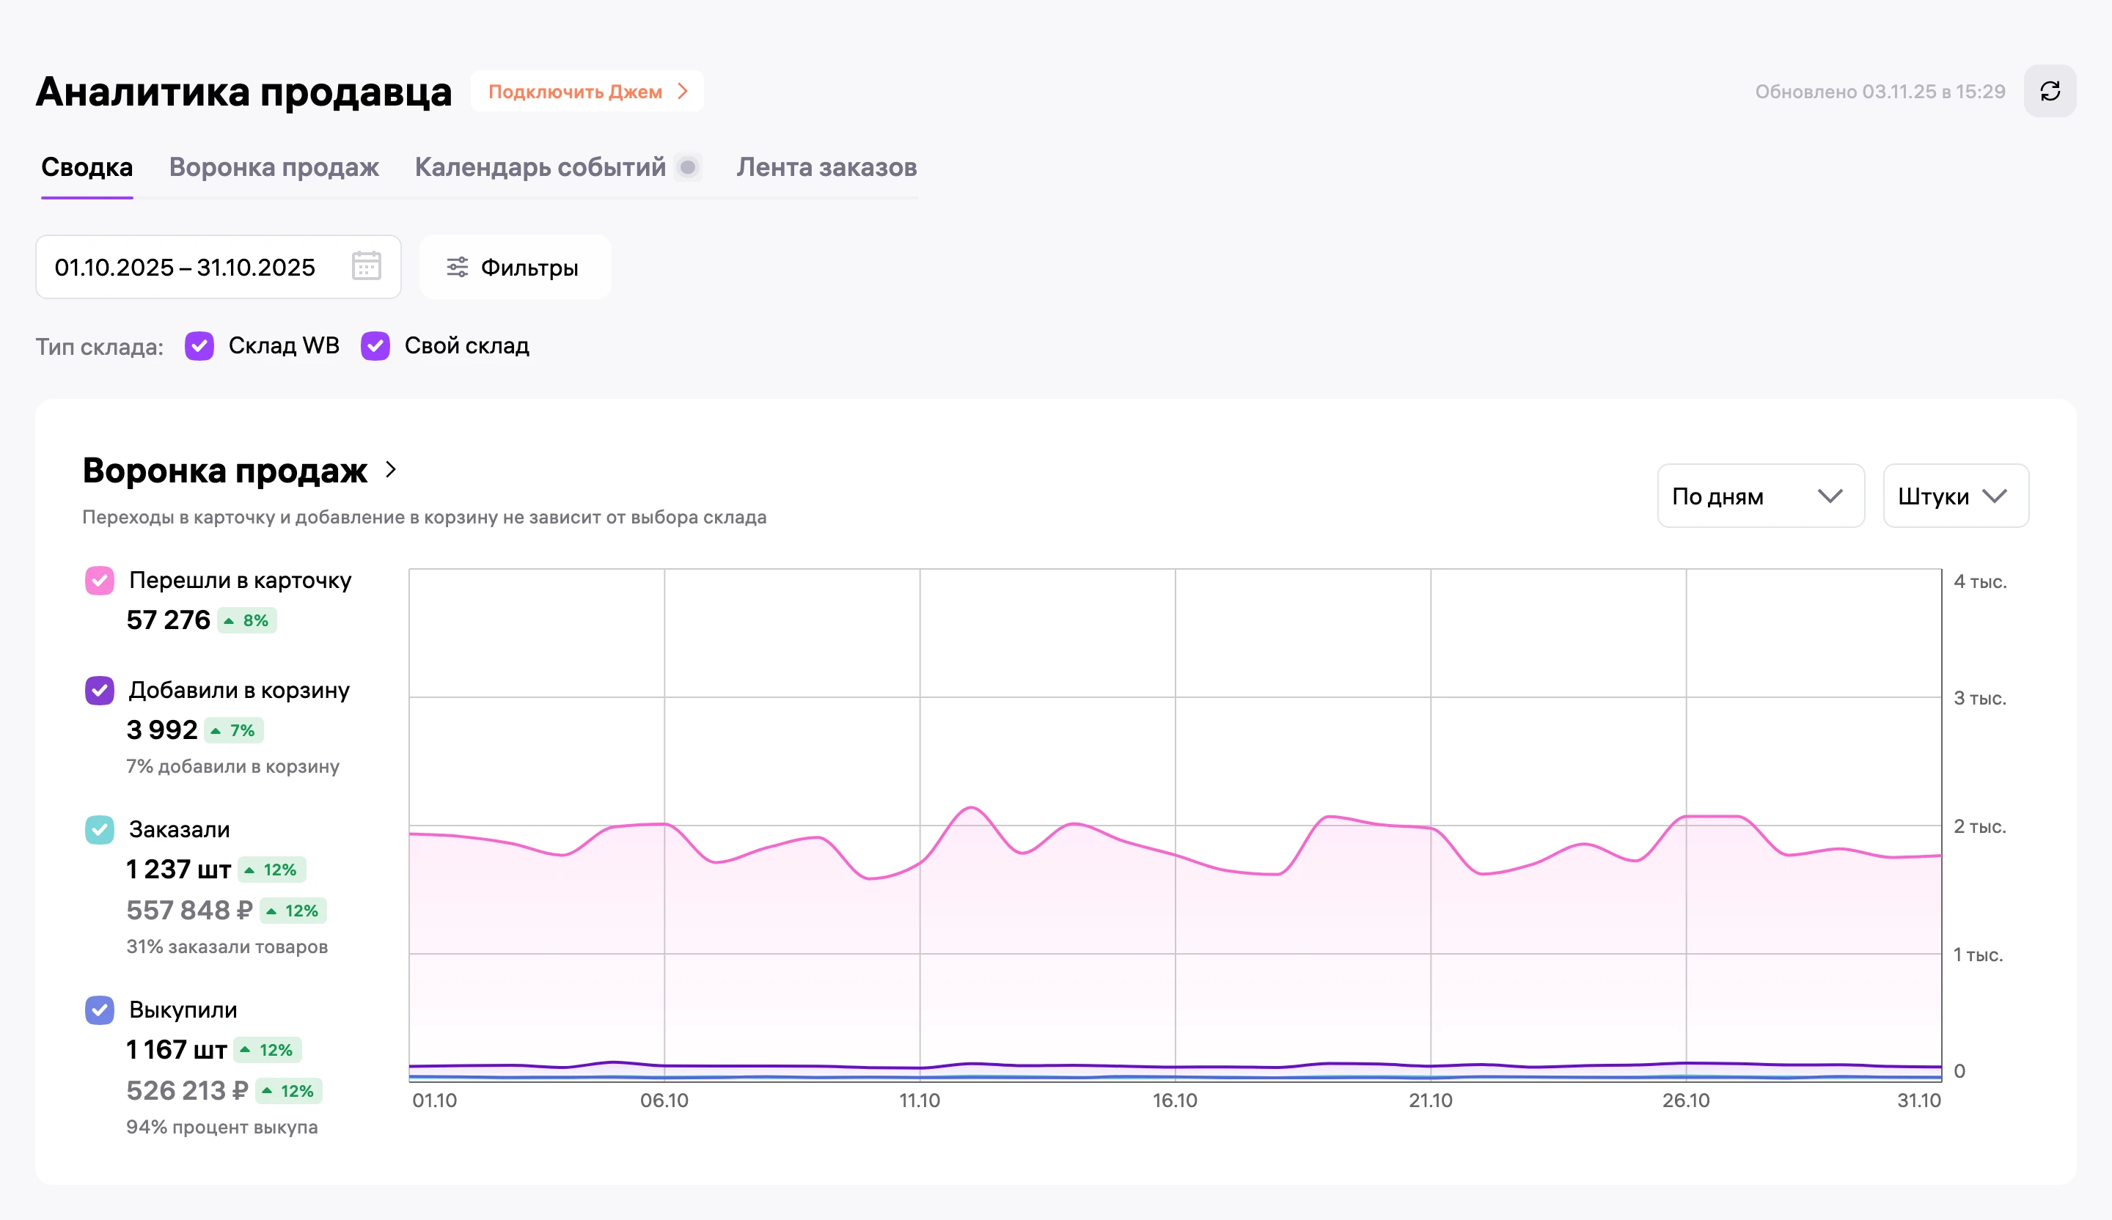
Task: Click the Подключить Джем button
Action: pos(587,92)
